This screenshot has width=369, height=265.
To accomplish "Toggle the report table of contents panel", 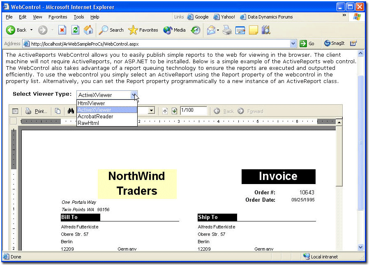I will [15, 110].
